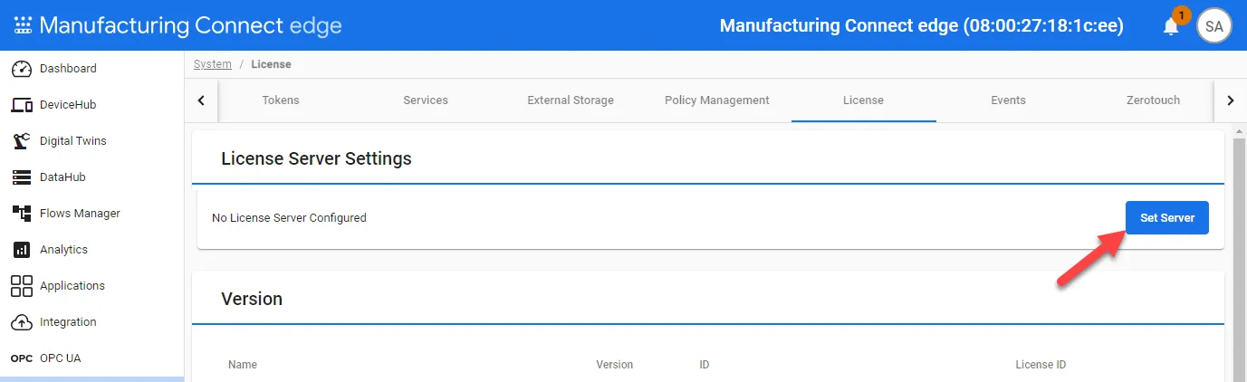The width and height of the screenshot is (1247, 382).
Task: Click the Applications grid icon
Action: 22,286
